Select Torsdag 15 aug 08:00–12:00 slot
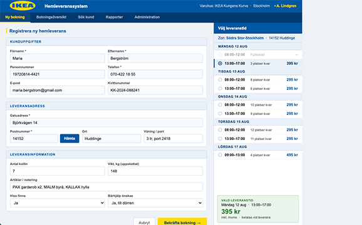This screenshot has height=225, width=362. (258, 130)
